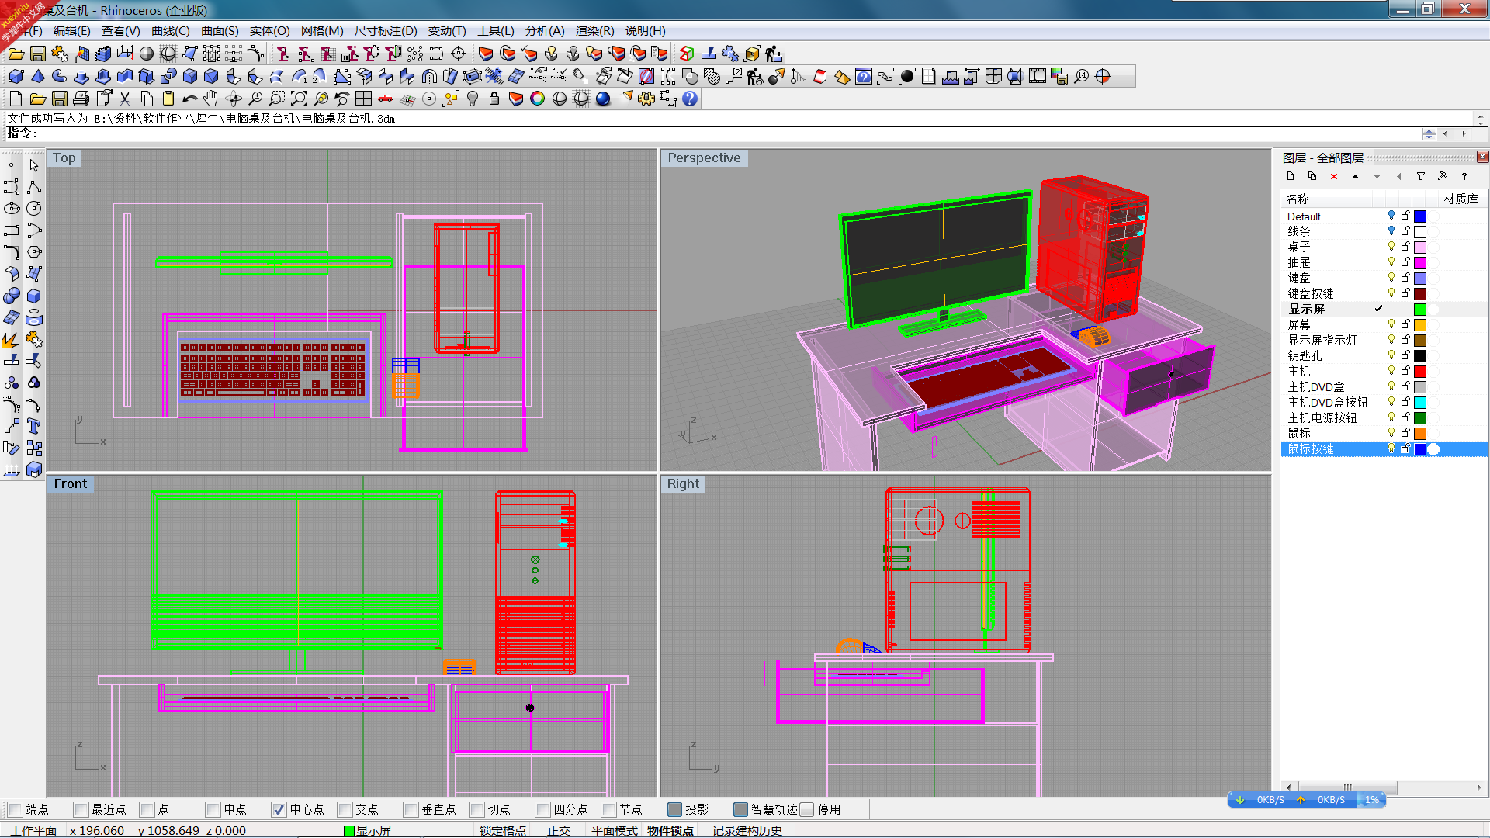Click the Zoom Extents icon
The width and height of the screenshot is (1490, 838).
[298, 99]
